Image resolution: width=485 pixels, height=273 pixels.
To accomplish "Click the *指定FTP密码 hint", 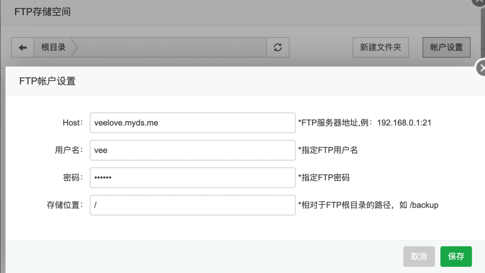I will (324, 178).
